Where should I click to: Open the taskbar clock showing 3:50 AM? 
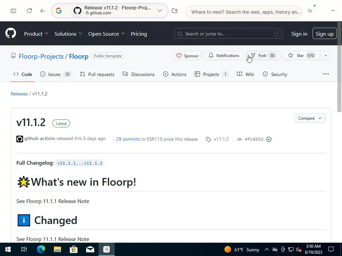(313, 249)
